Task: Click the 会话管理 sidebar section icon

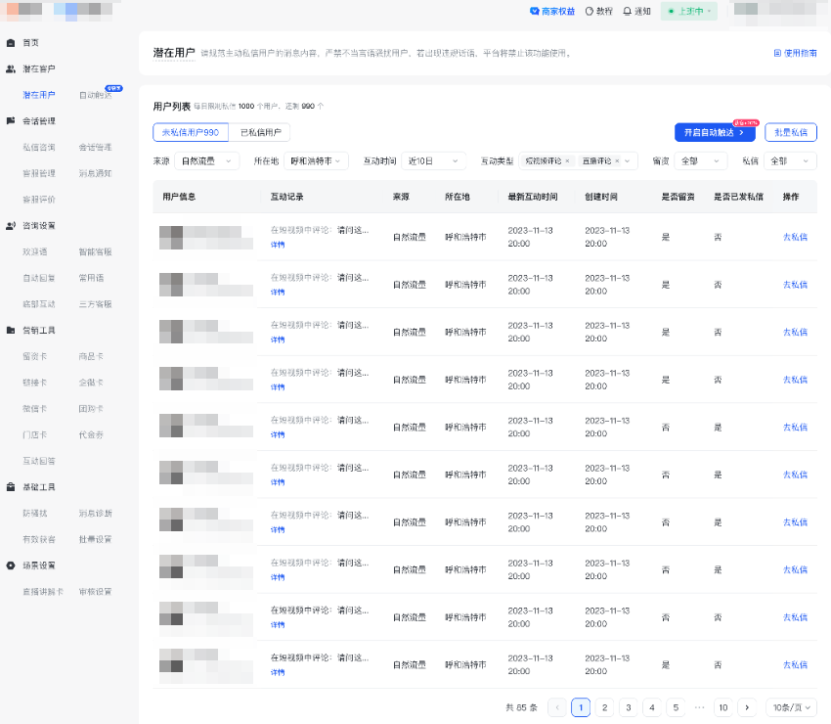Action: pyautogui.click(x=12, y=119)
